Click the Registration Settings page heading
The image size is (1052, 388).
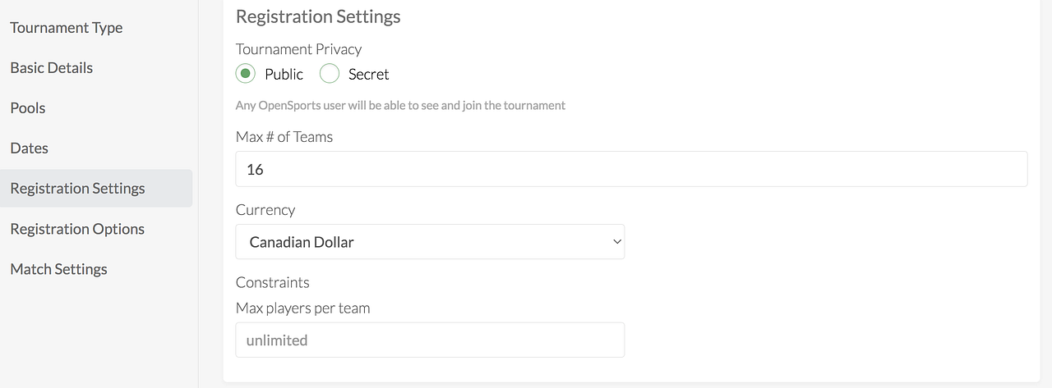[x=318, y=16]
